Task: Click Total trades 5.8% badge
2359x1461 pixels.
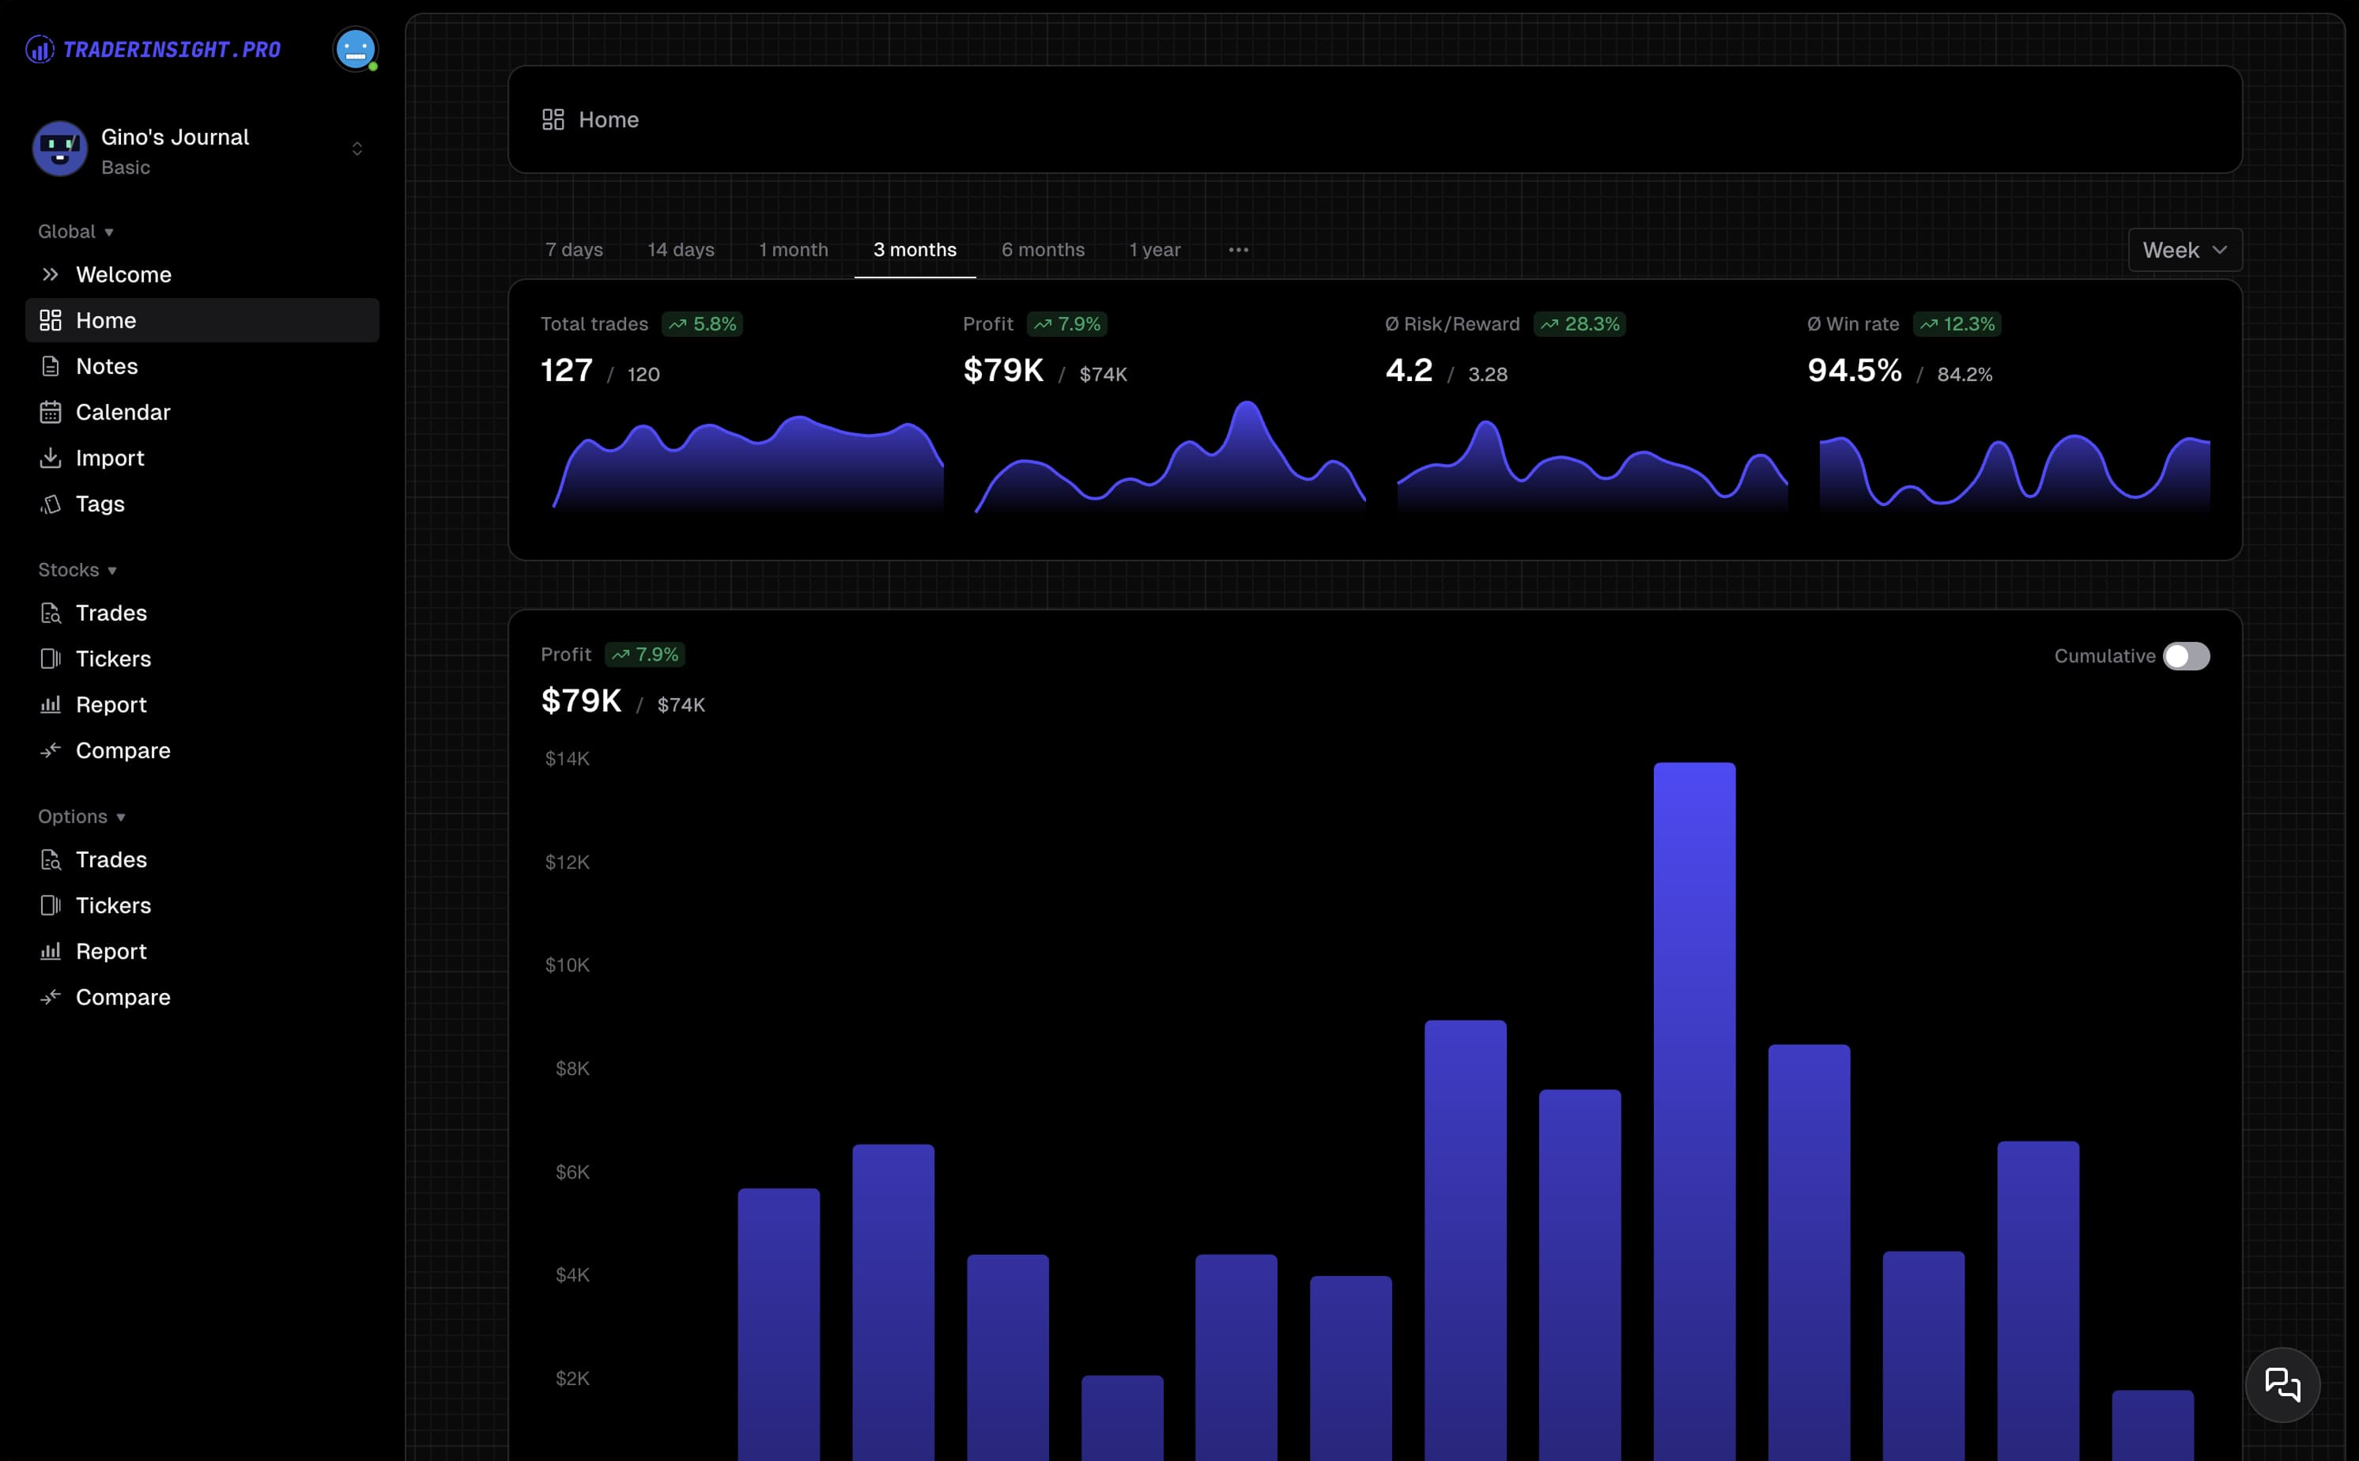Action: (702, 323)
